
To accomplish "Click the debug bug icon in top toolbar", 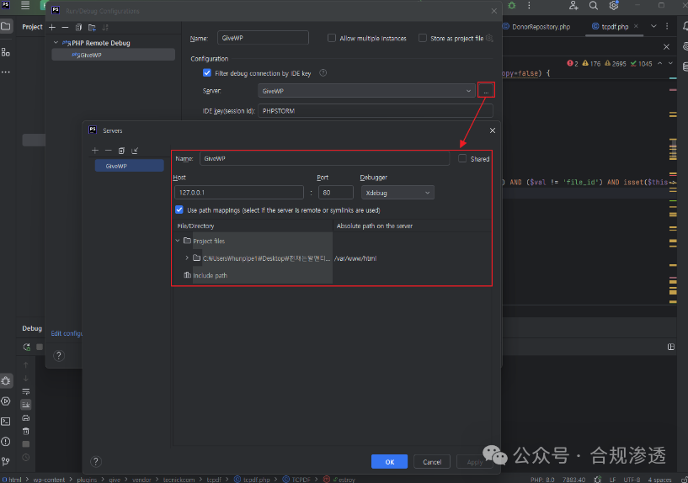I will click(512, 5).
